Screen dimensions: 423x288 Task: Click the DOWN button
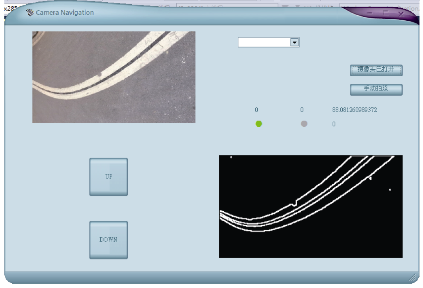108,240
